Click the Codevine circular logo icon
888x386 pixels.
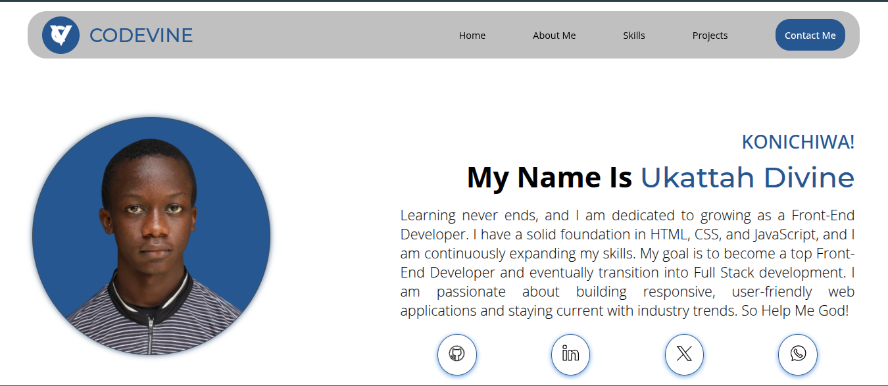coord(61,35)
